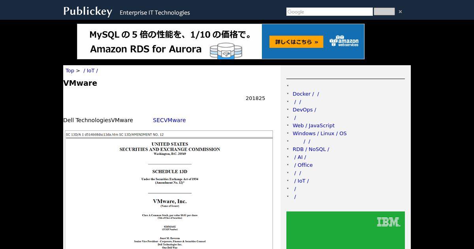
Task: Click the MySQL Amazon RDS for Aurora banner text
Action: (170, 41)
